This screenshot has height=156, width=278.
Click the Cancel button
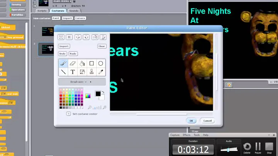[x=207, y=121]
